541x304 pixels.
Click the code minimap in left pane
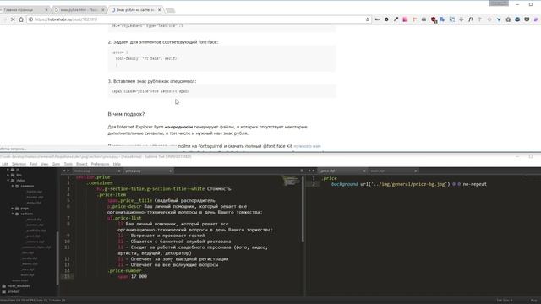(290, 181)
